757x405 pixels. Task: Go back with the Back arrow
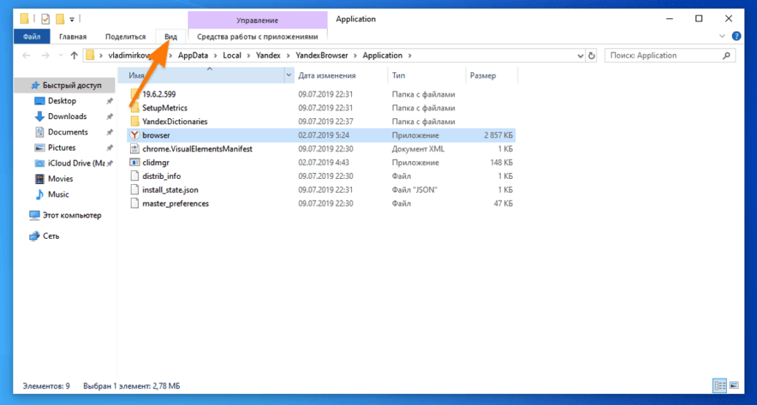[x=27, y=55]
